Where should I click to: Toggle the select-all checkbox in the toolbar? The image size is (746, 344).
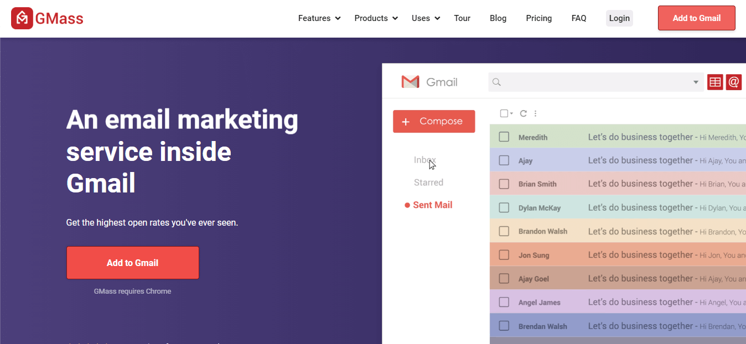502,113
